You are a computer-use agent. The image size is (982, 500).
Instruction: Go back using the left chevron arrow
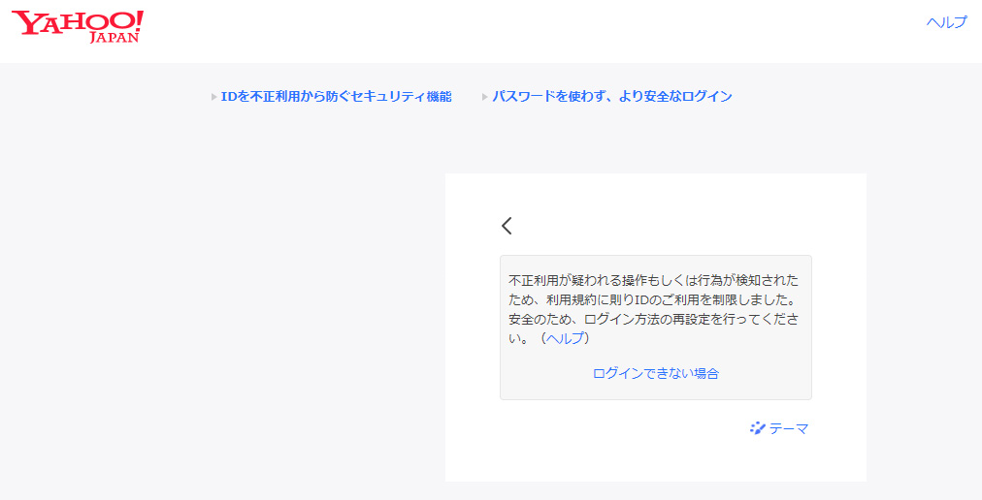tap(507, 226)
